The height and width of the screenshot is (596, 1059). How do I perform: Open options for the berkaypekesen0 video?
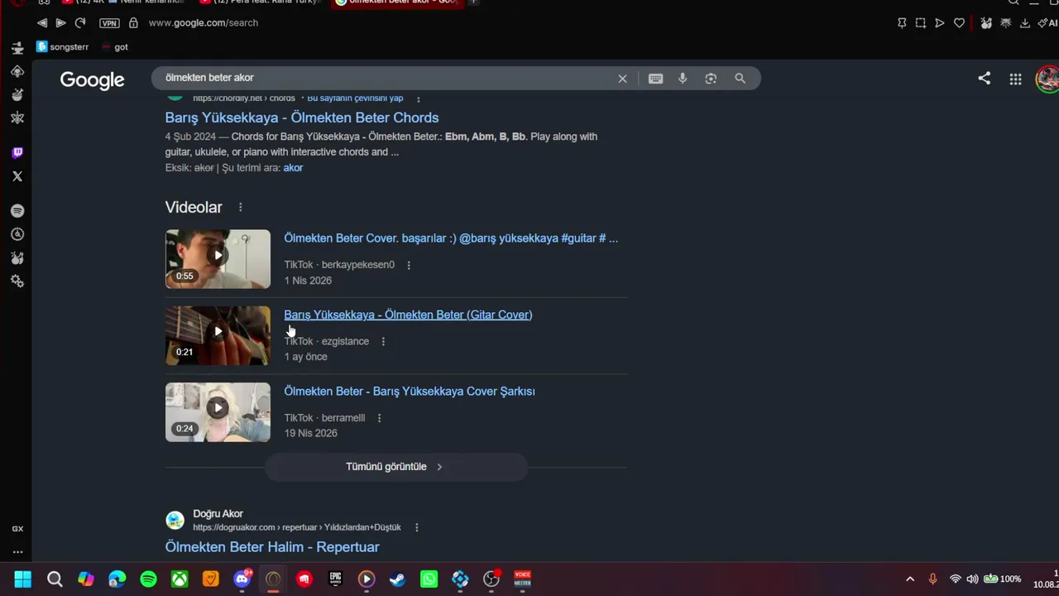[x=408, y=265]
